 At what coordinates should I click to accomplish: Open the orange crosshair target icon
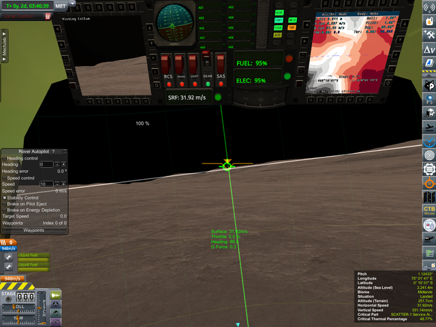point(429,183)
